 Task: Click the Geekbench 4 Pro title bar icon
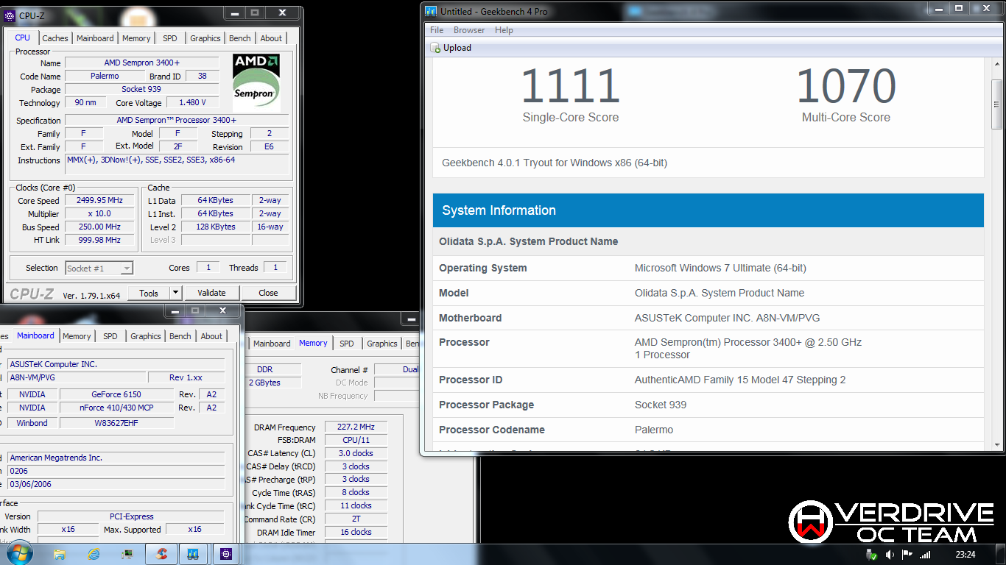point(431,12)
